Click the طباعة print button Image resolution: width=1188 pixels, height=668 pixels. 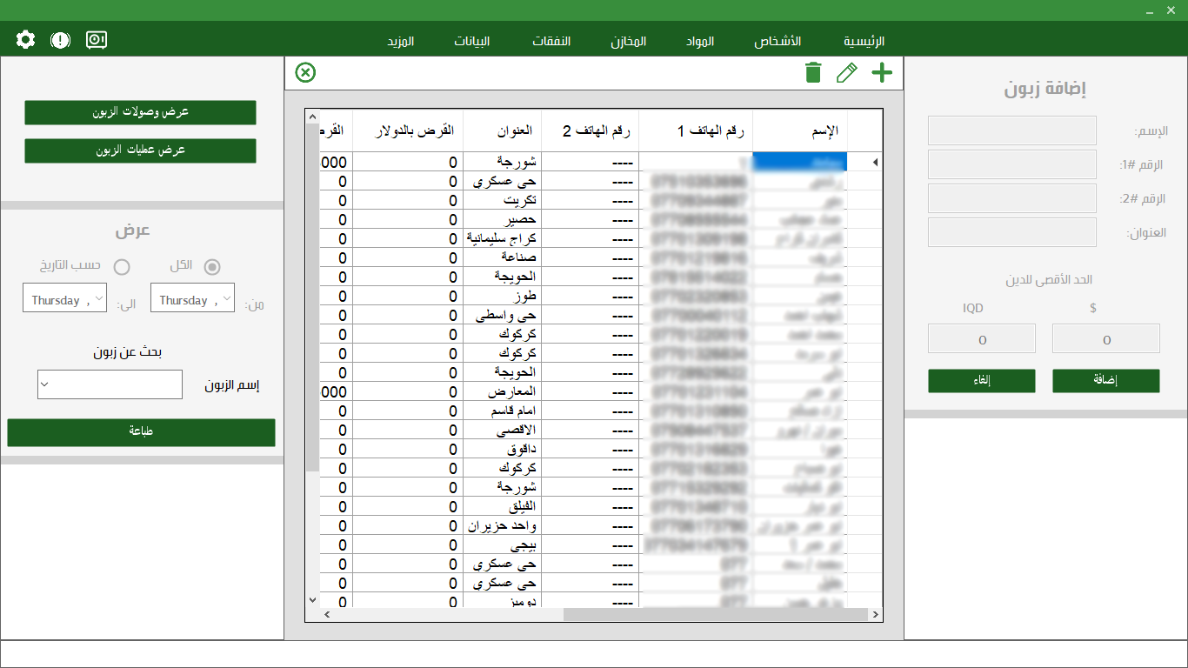pos(140,432)
